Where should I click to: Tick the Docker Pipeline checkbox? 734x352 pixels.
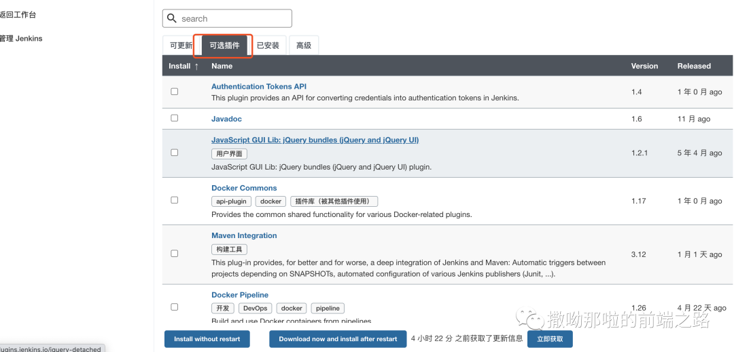pos(175,307)
